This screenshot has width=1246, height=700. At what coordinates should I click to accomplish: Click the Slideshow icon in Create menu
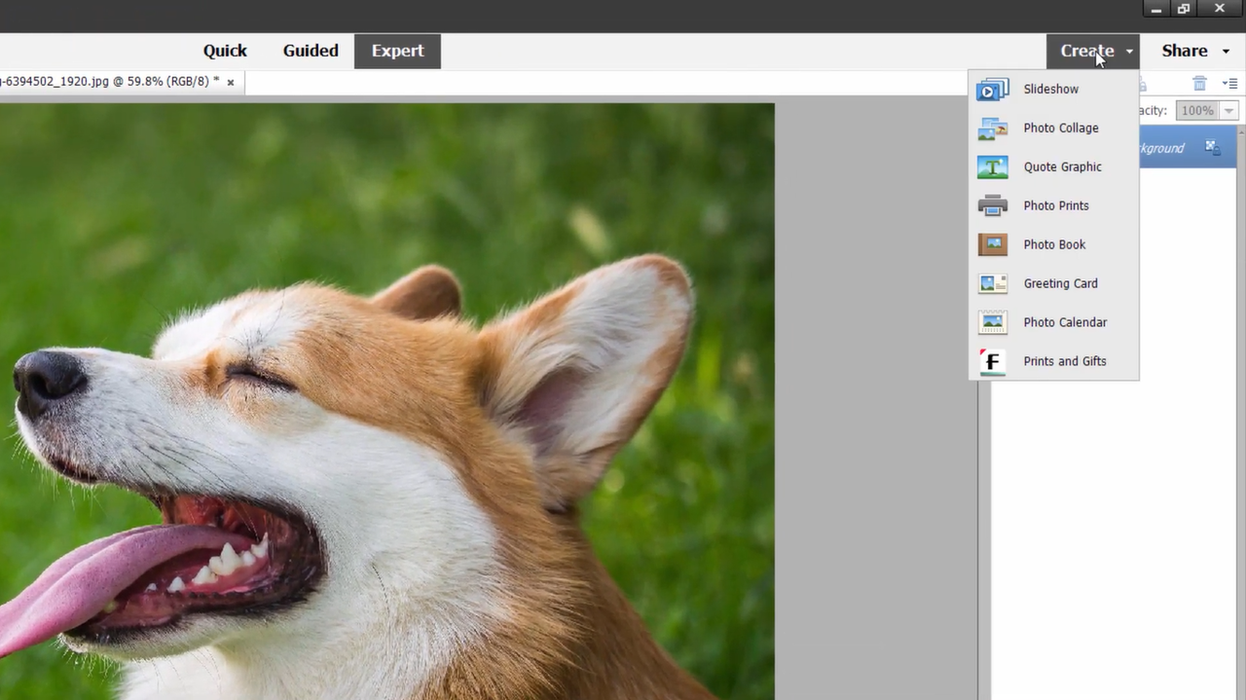(992, 90)
